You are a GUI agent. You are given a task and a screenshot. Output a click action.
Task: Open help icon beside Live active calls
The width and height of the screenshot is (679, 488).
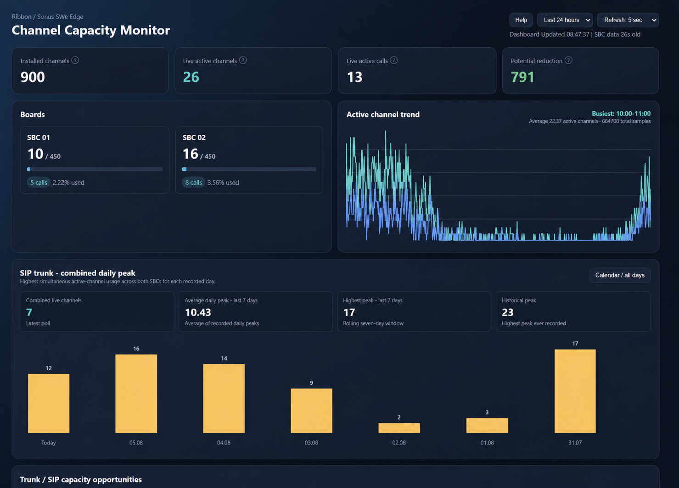pos(393,61)
